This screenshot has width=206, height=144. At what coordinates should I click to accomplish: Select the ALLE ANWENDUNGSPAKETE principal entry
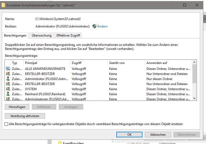(x=45, y=69)
